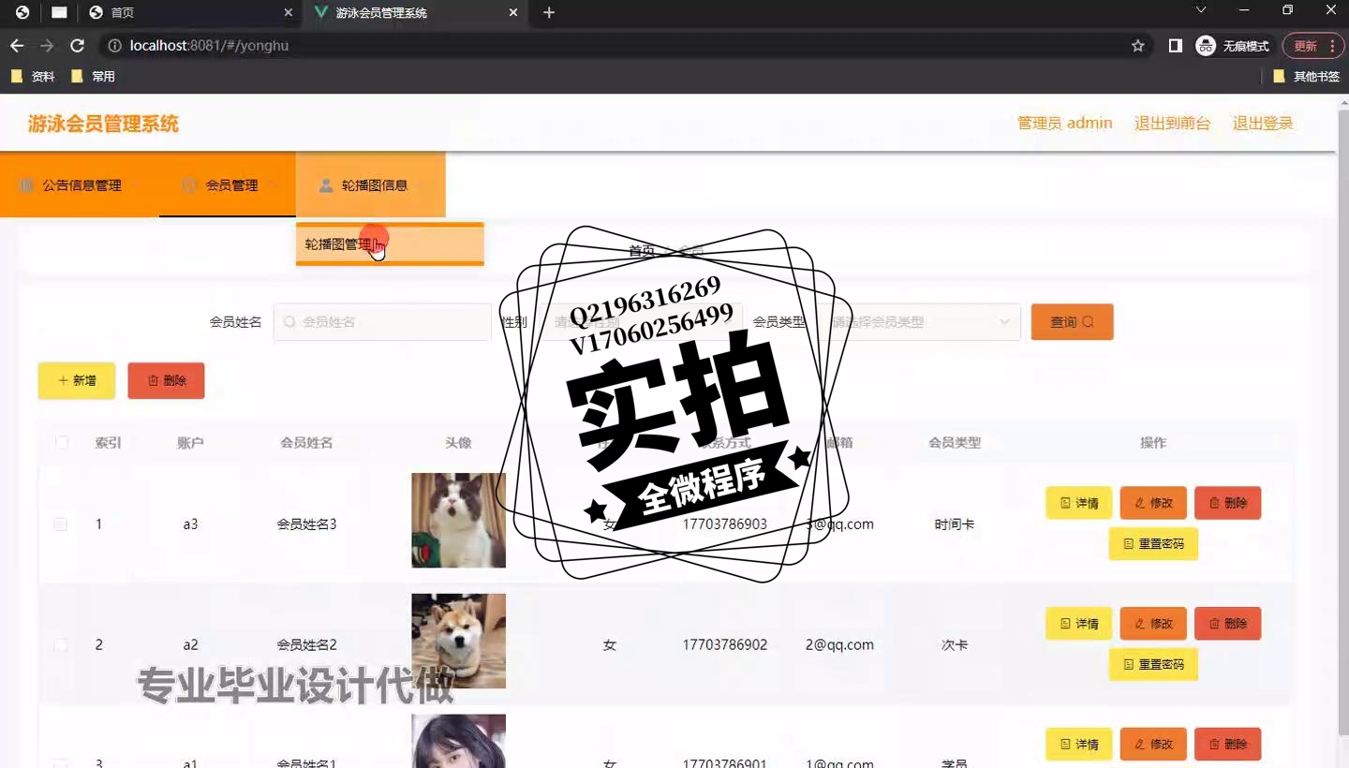Reload the page with the refresh icon

coord(78,46)
